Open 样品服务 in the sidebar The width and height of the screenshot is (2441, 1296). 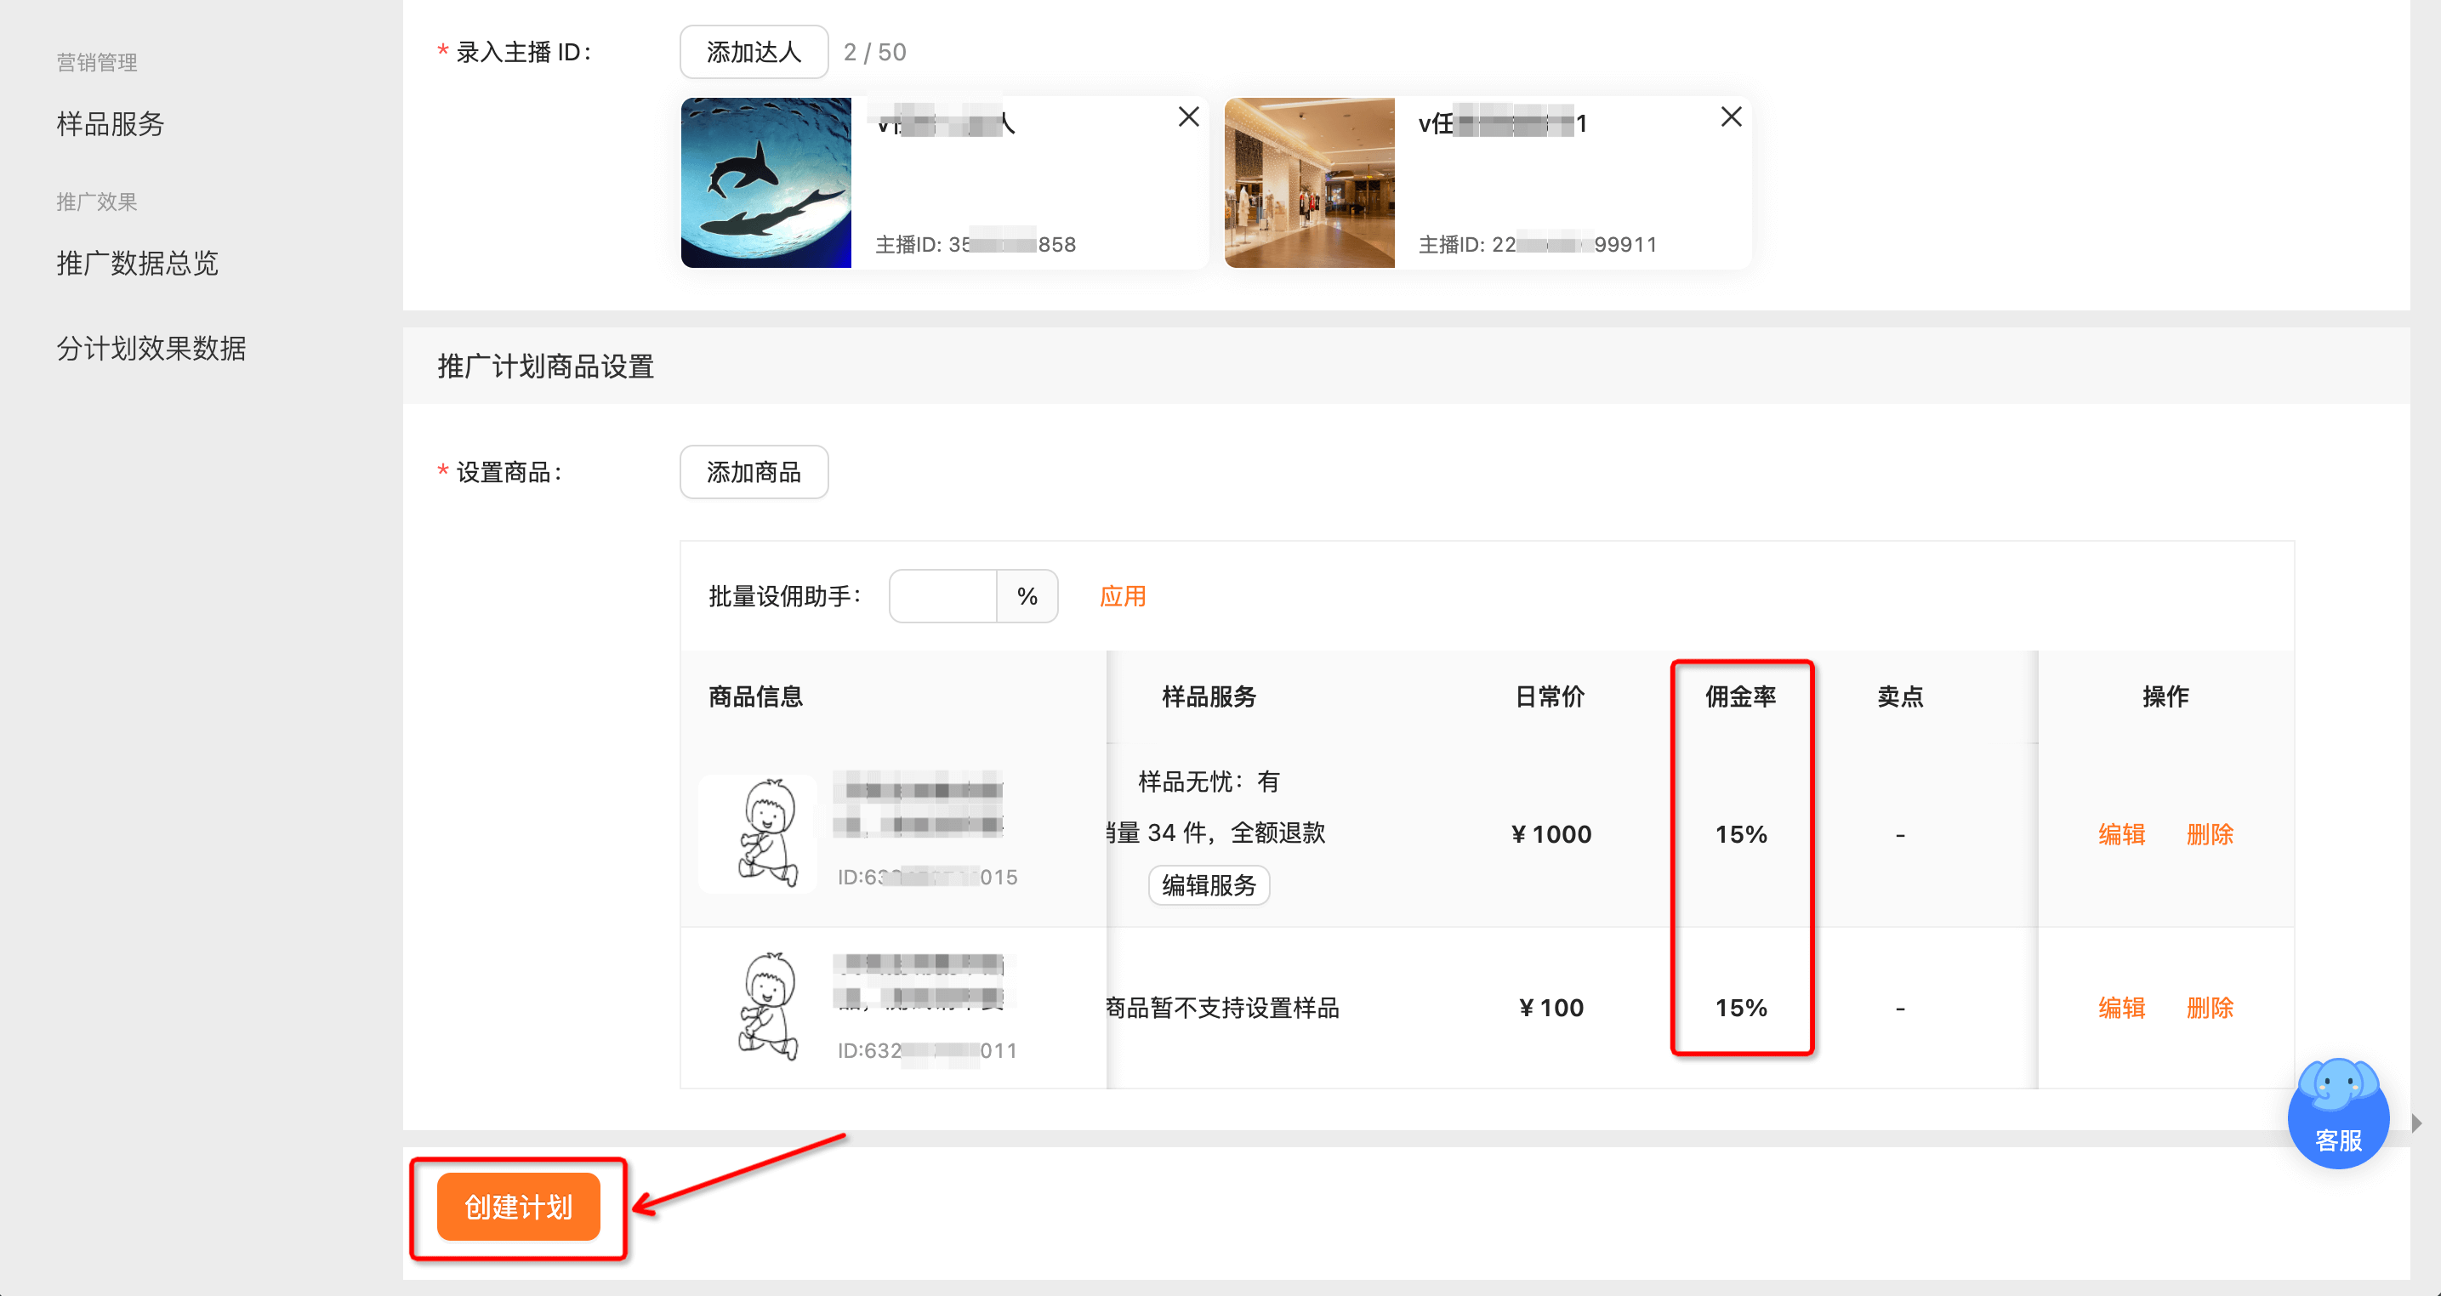pyautogui.click(x=110, y=124)
